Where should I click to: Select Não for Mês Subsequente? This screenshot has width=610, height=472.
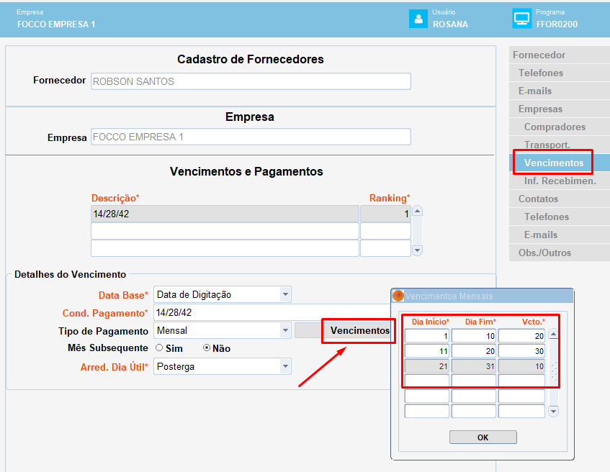(207, 348)
